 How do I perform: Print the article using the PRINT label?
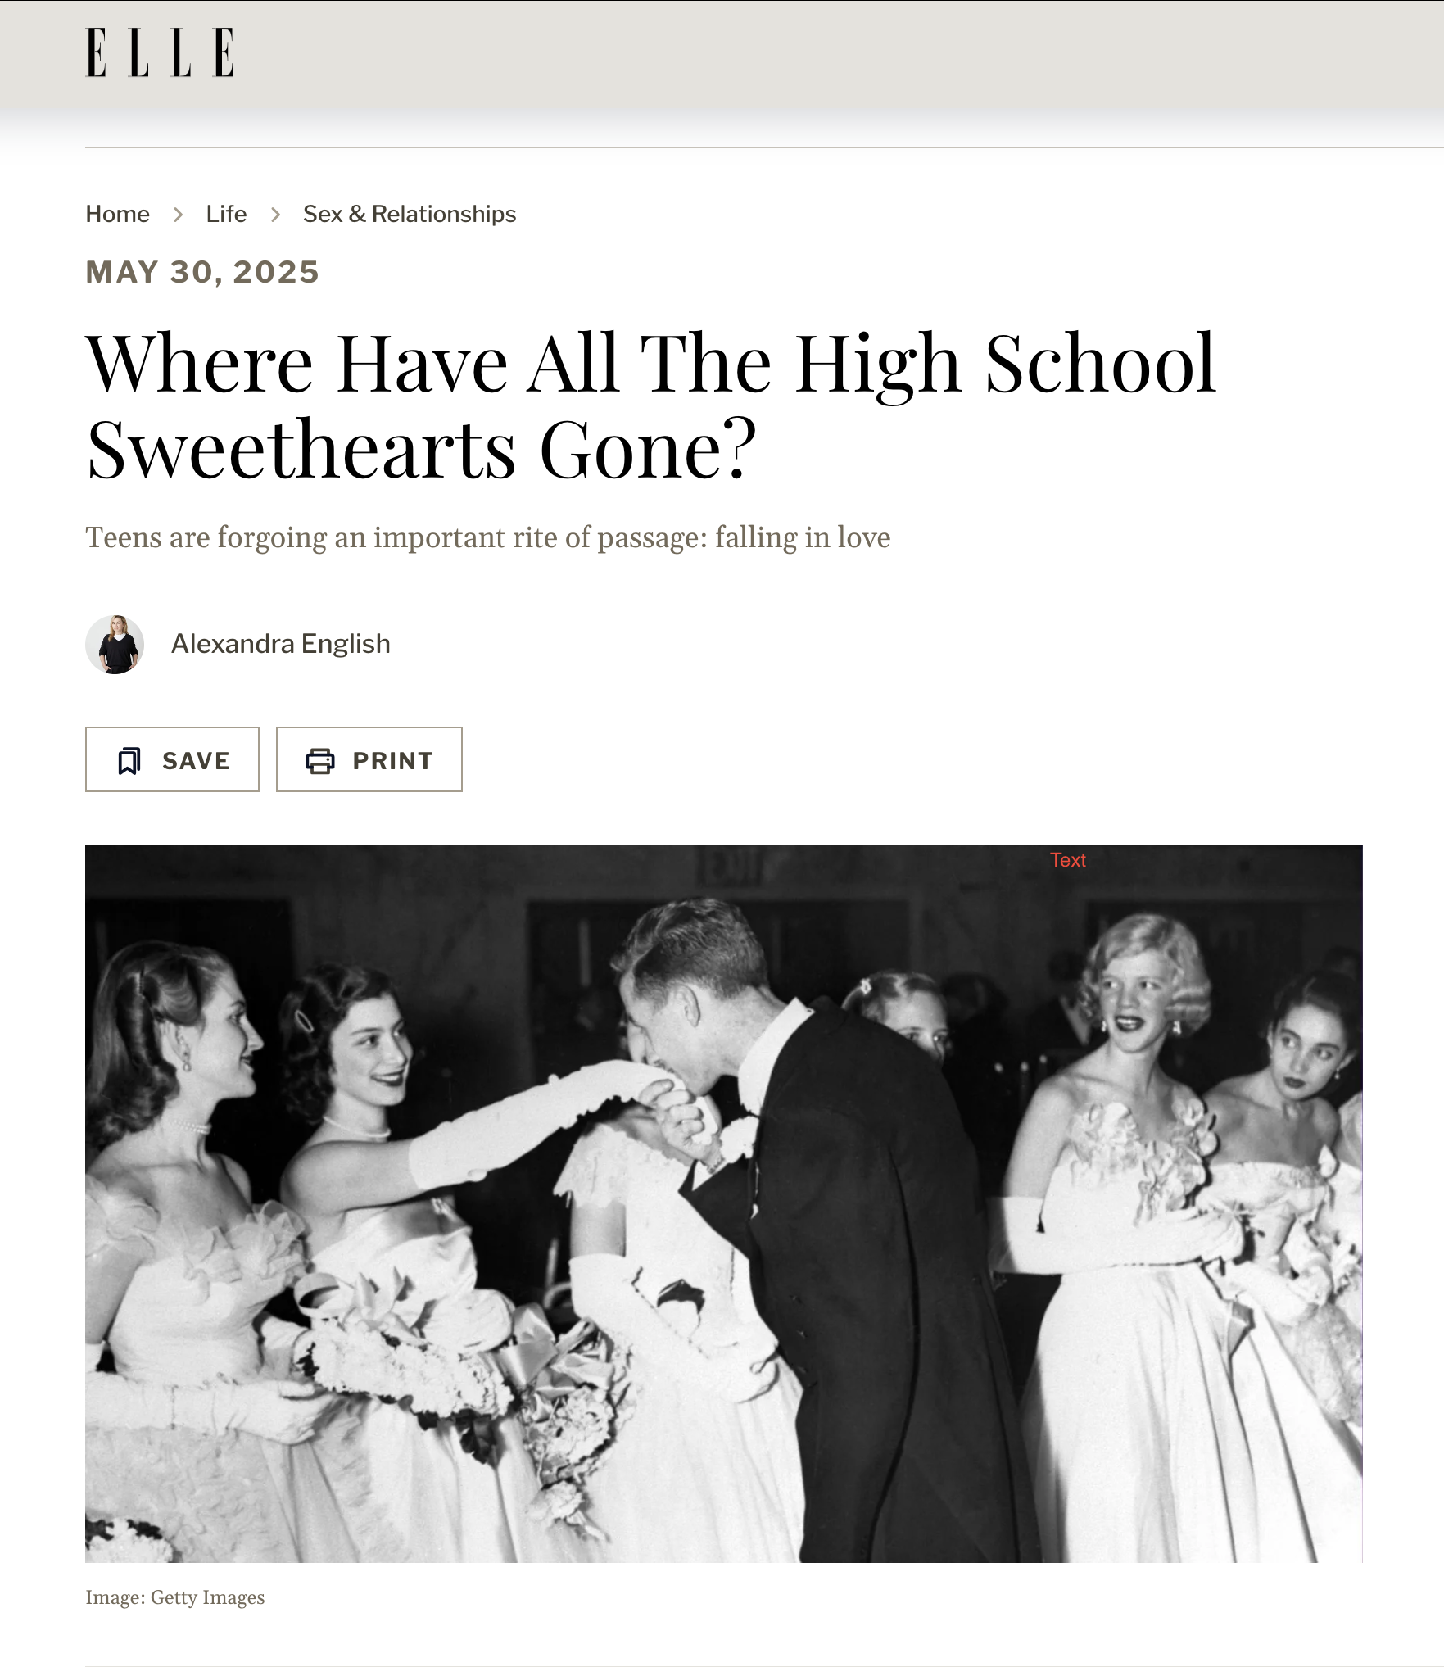click(393, 761)
